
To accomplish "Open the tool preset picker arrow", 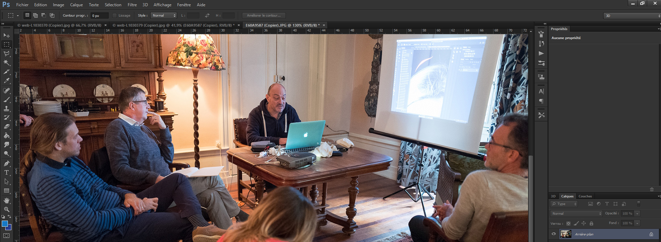I will click(x=18, y=16).
